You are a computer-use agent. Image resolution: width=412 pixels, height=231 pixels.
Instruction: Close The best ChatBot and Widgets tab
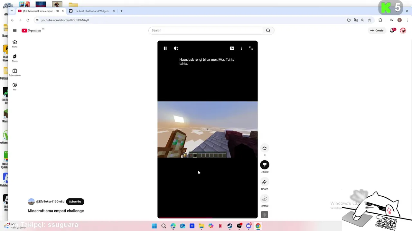114,11
